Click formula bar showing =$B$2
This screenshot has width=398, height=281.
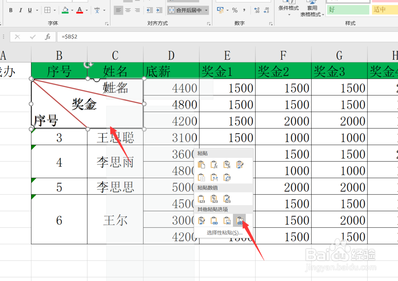tap(227, 37)
